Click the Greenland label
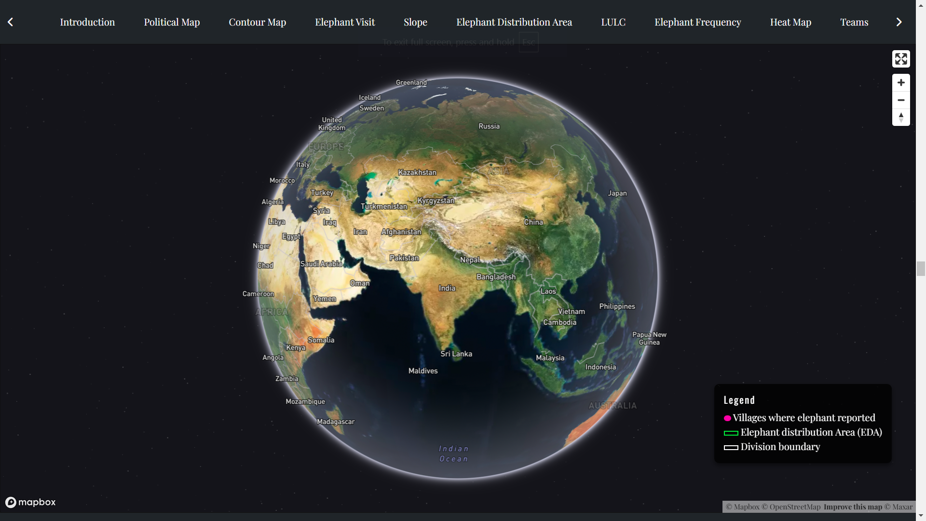 [411, 82]
